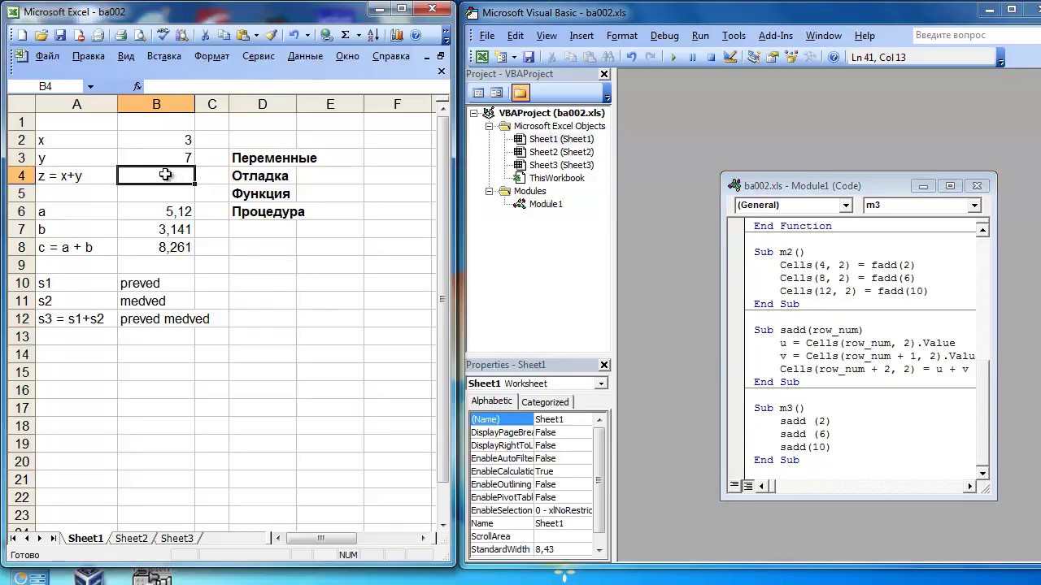The height and width of the screenshot is (585, 1041).
Task: Toggle Folders icon in Project panel
Action: click(x=520, y=93)
